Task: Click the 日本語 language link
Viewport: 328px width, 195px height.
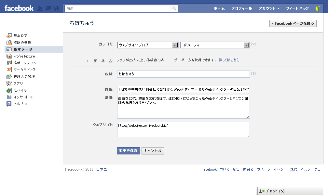Action: click(102, 169)
